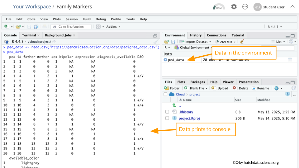The height and width of the screenshot is (168, 299).
Task: Open the R language dropdown in Environment
Action: coord(167,47)
